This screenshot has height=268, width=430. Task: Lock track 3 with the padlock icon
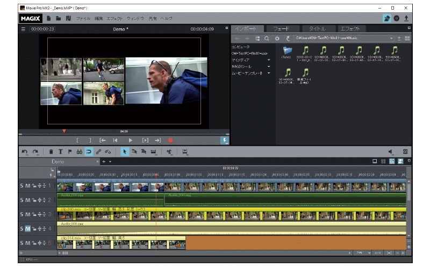34,214
